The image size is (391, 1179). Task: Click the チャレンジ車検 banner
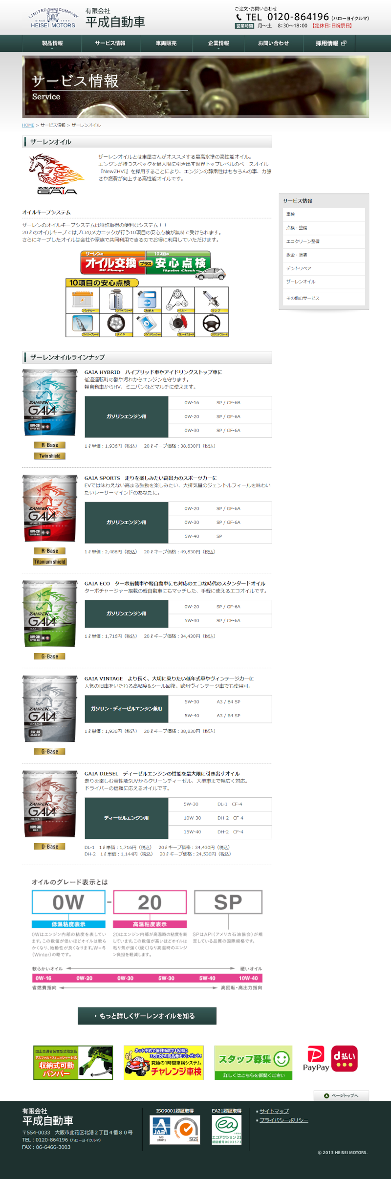[163, 1063]
